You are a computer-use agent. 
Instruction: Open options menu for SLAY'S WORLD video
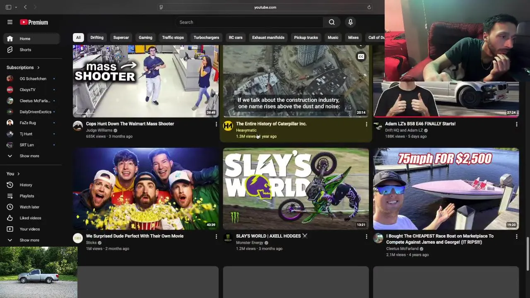click(x=366, y=236)
